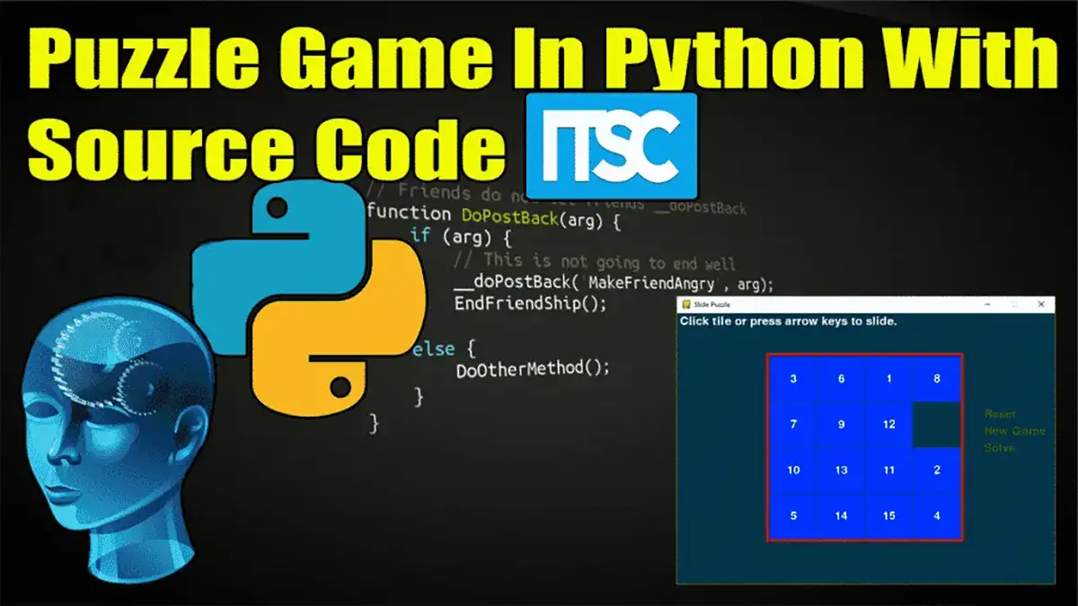
Task: Slide tile number 3
Action: 793,379
